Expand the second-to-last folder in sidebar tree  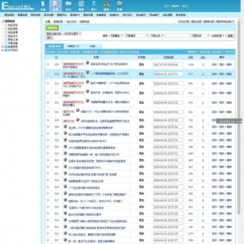[3, 47]
